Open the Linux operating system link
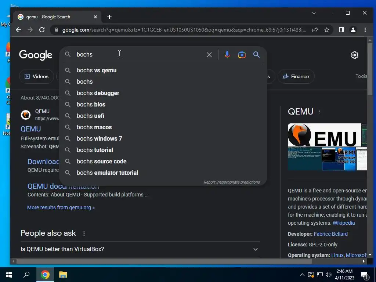The image size is (376, 282). [x=337, y=255]
